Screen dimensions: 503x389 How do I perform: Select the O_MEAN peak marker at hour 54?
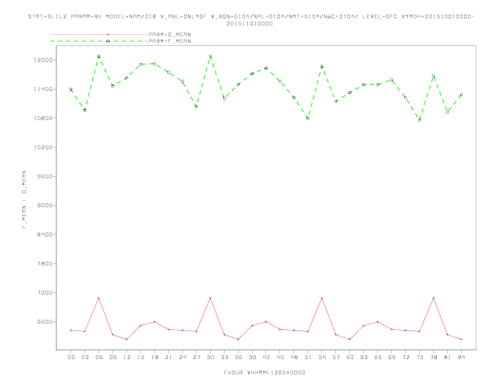[322, 298]
